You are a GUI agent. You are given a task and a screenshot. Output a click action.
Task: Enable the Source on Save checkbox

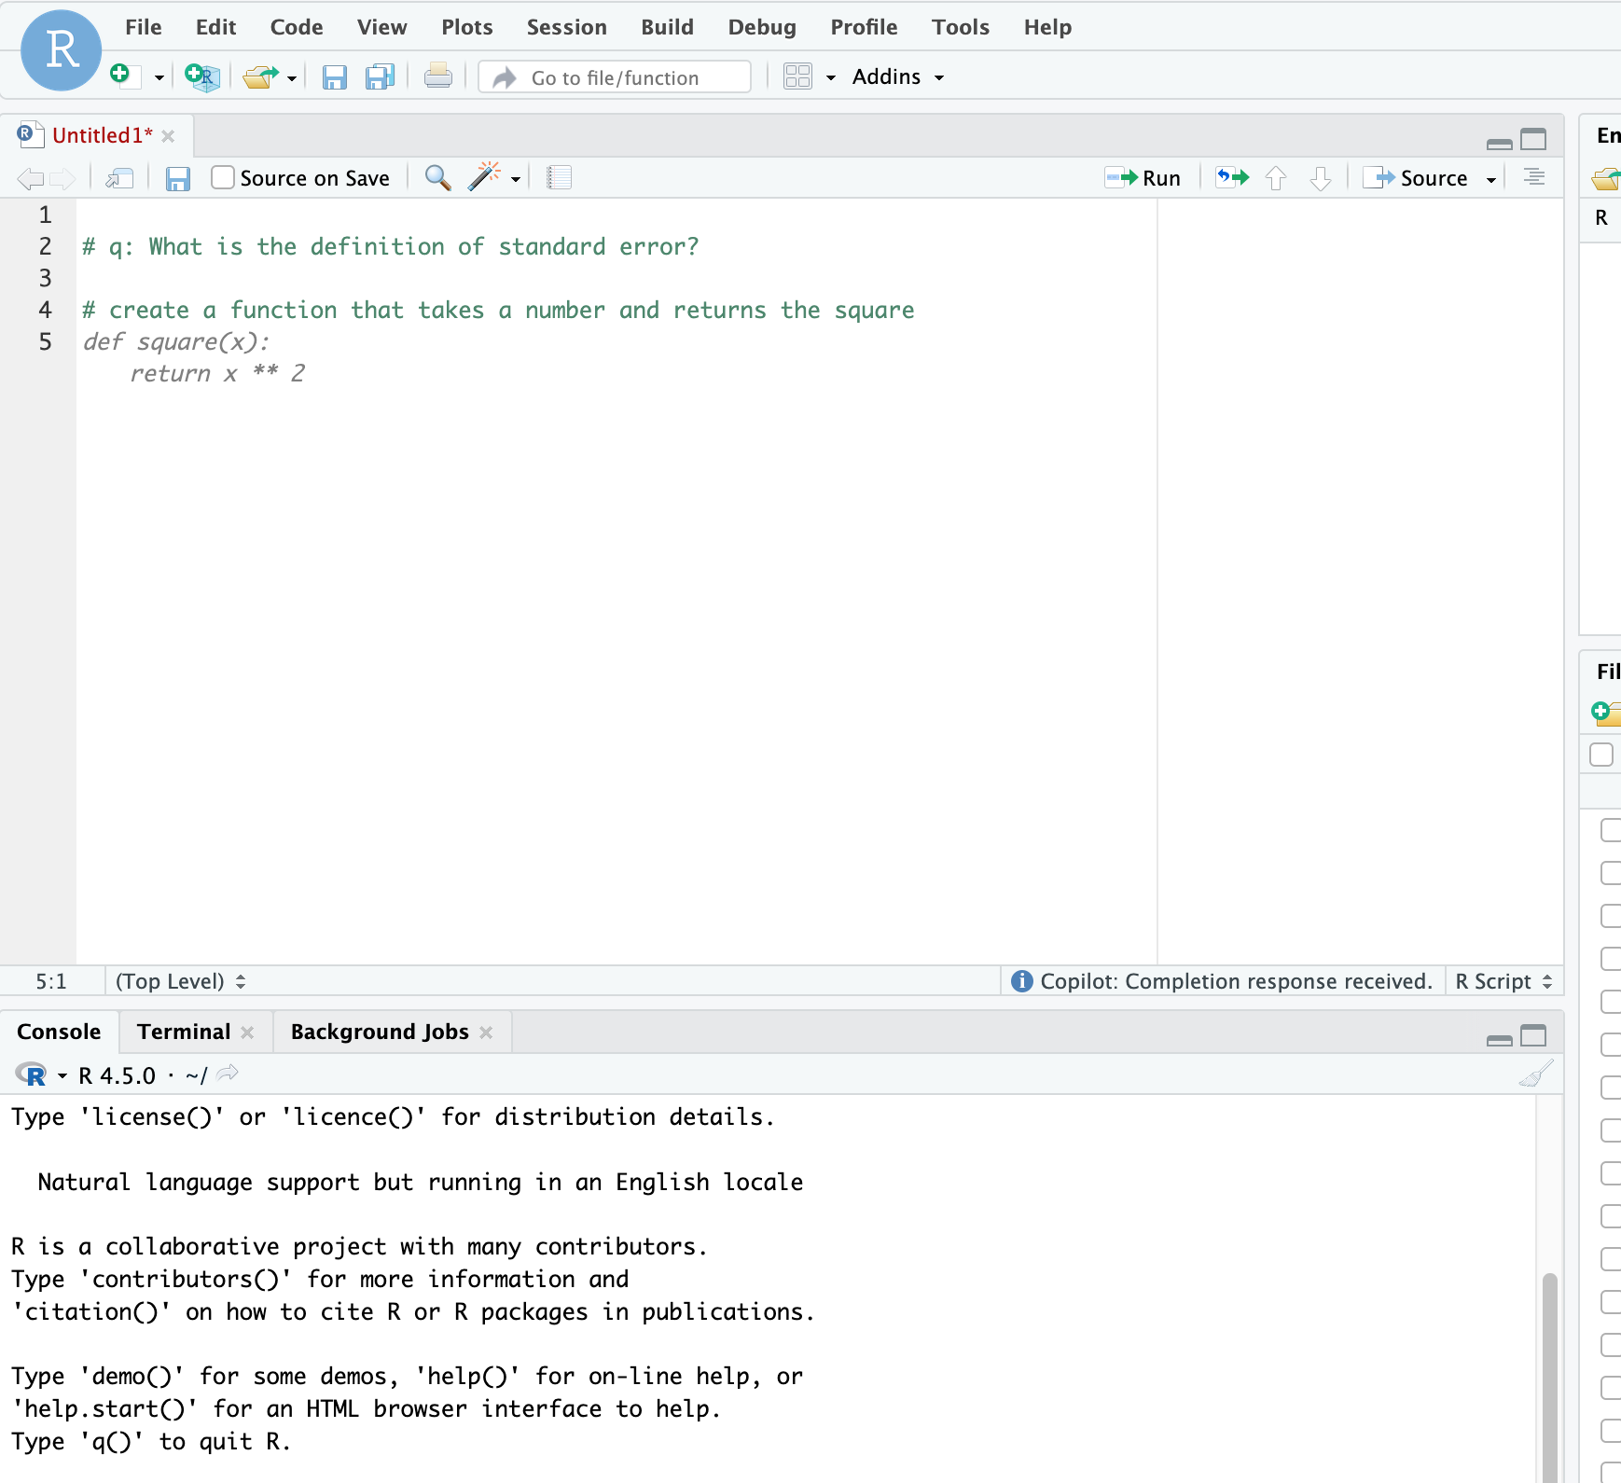(x=223, y=177)
